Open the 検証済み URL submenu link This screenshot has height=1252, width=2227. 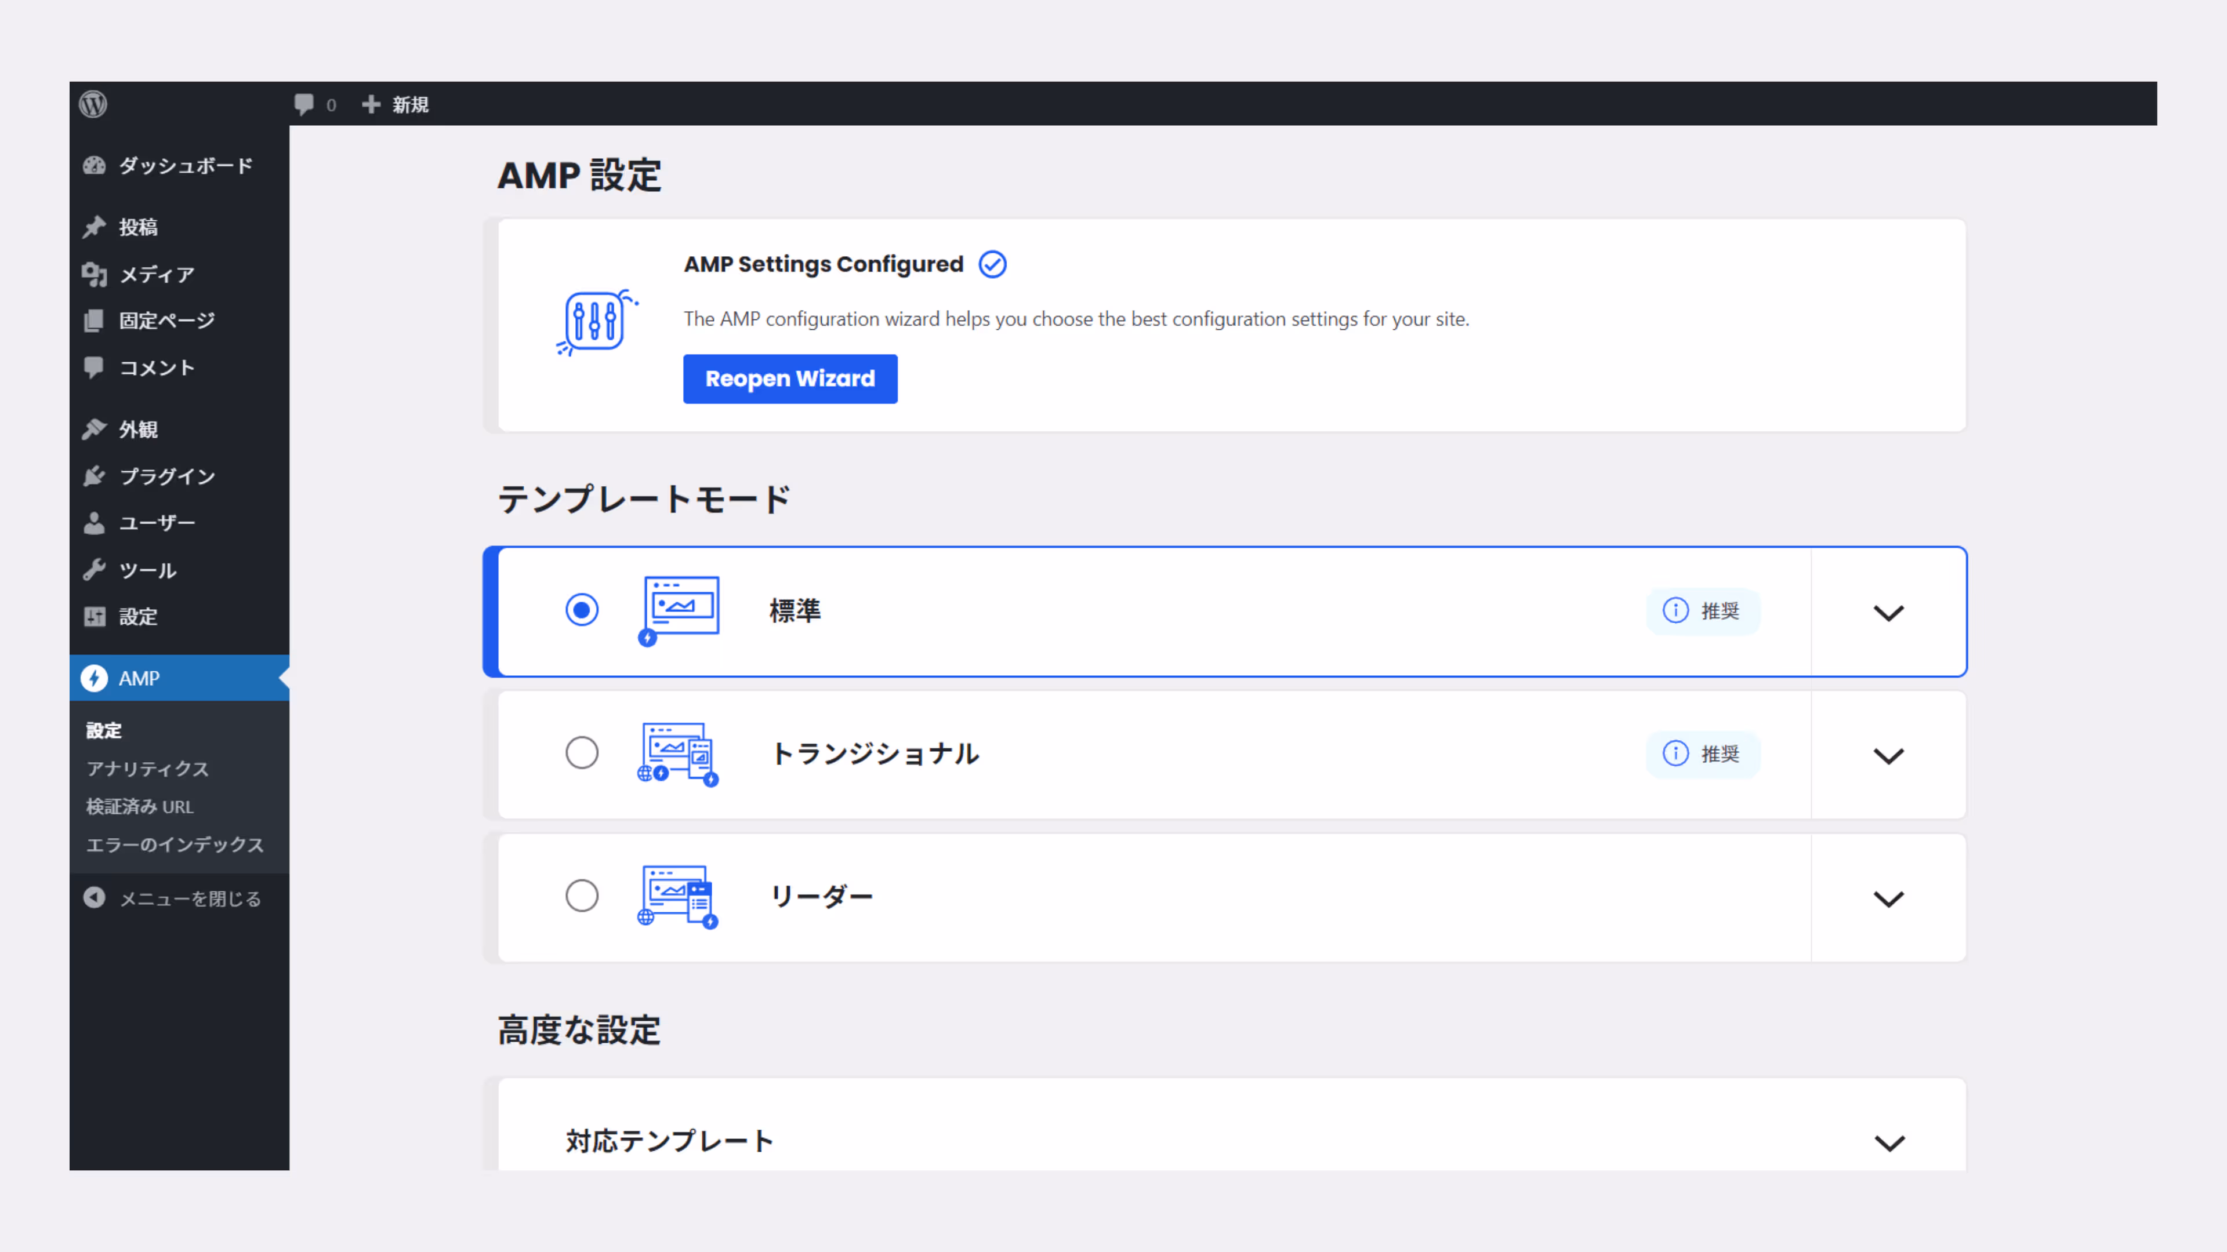(139, 806)
